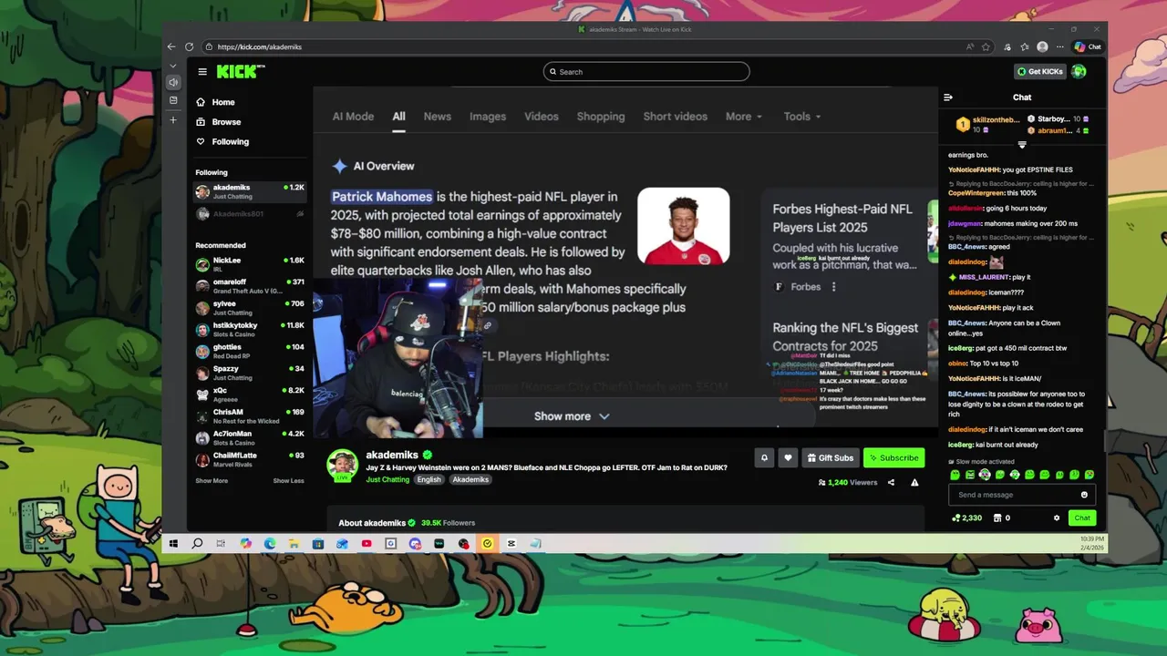
Task: Open the chat shop icon
Action: 997,518
